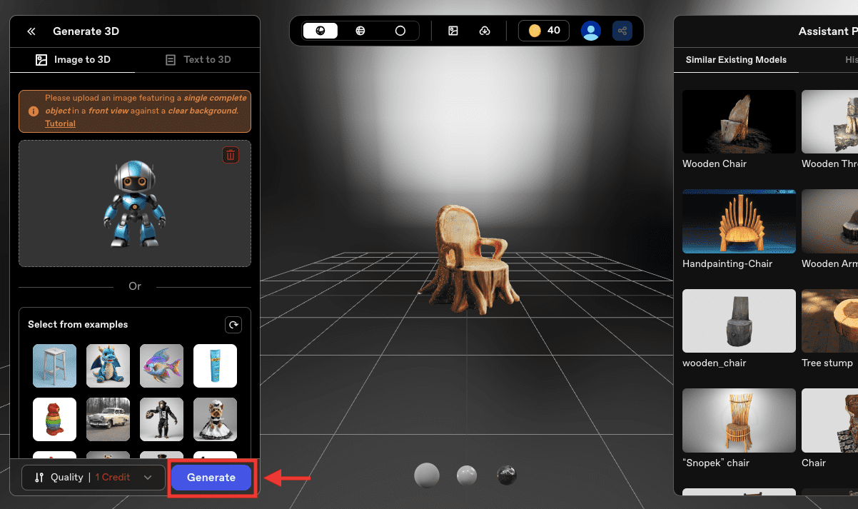Open the Tutorial link
858x509 pixels.
coord(60,124)
